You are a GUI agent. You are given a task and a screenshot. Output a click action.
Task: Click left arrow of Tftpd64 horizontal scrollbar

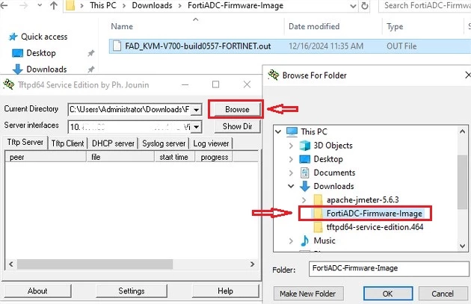click(x=11, y=264)
